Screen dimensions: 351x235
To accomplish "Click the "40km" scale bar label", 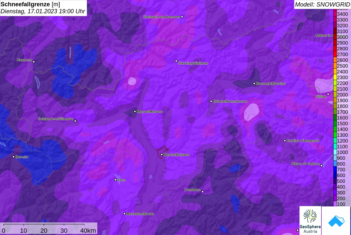I will (x=88, y=230).
